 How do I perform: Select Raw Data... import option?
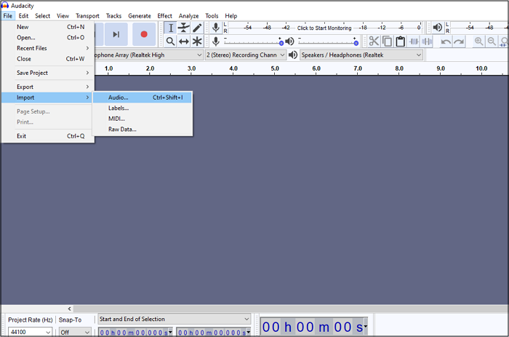tap(122, 129)
